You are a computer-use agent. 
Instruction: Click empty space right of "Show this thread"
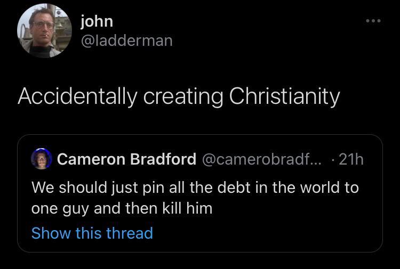click(267, 233)
